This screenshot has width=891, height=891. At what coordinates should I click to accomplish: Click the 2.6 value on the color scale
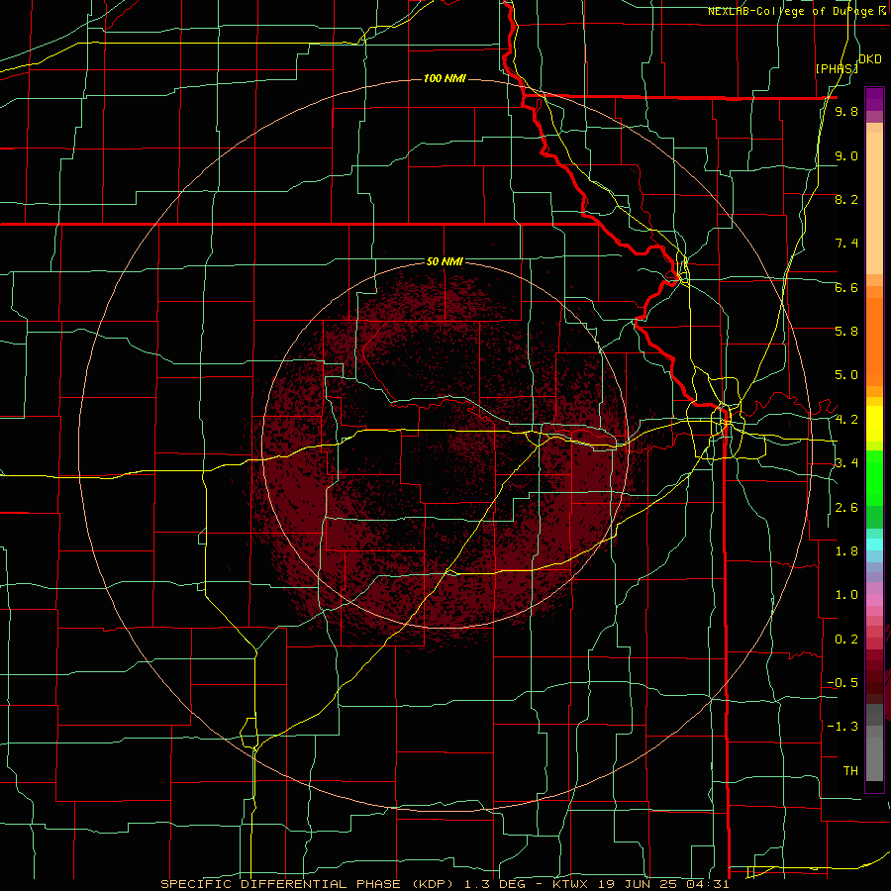tap(846, 508)
